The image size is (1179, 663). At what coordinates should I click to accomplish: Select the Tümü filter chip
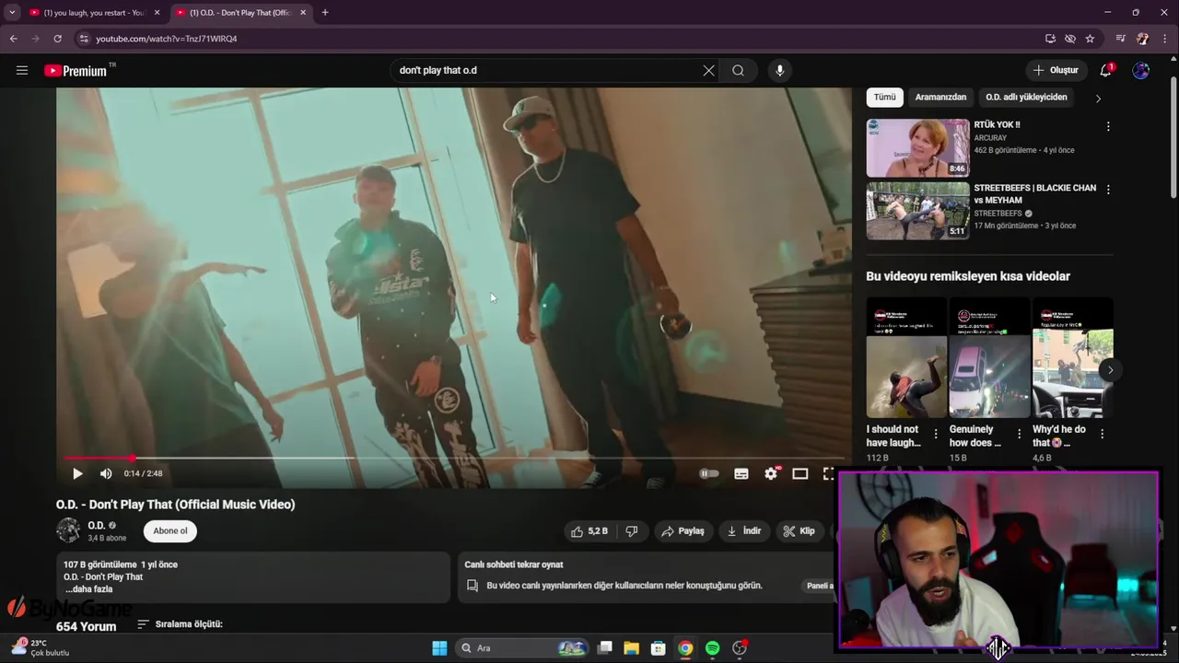884,97
